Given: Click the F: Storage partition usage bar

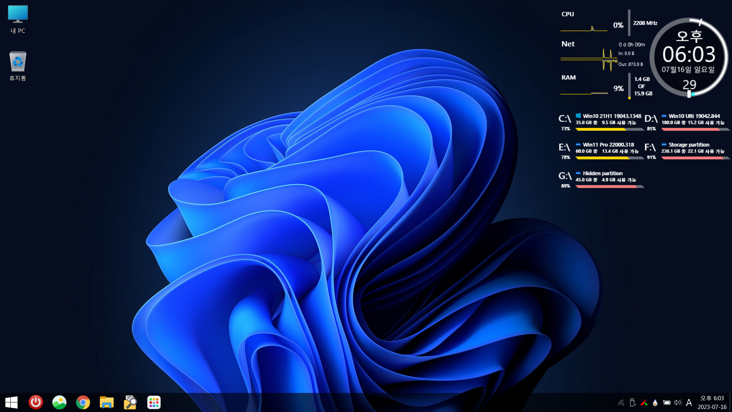Looking at the screenshot, I should point(695,158).
